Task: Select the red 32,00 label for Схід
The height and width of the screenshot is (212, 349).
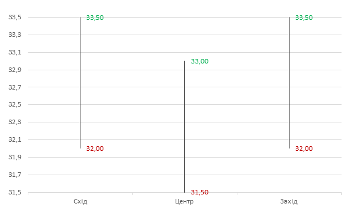Action: pos(95,149)
